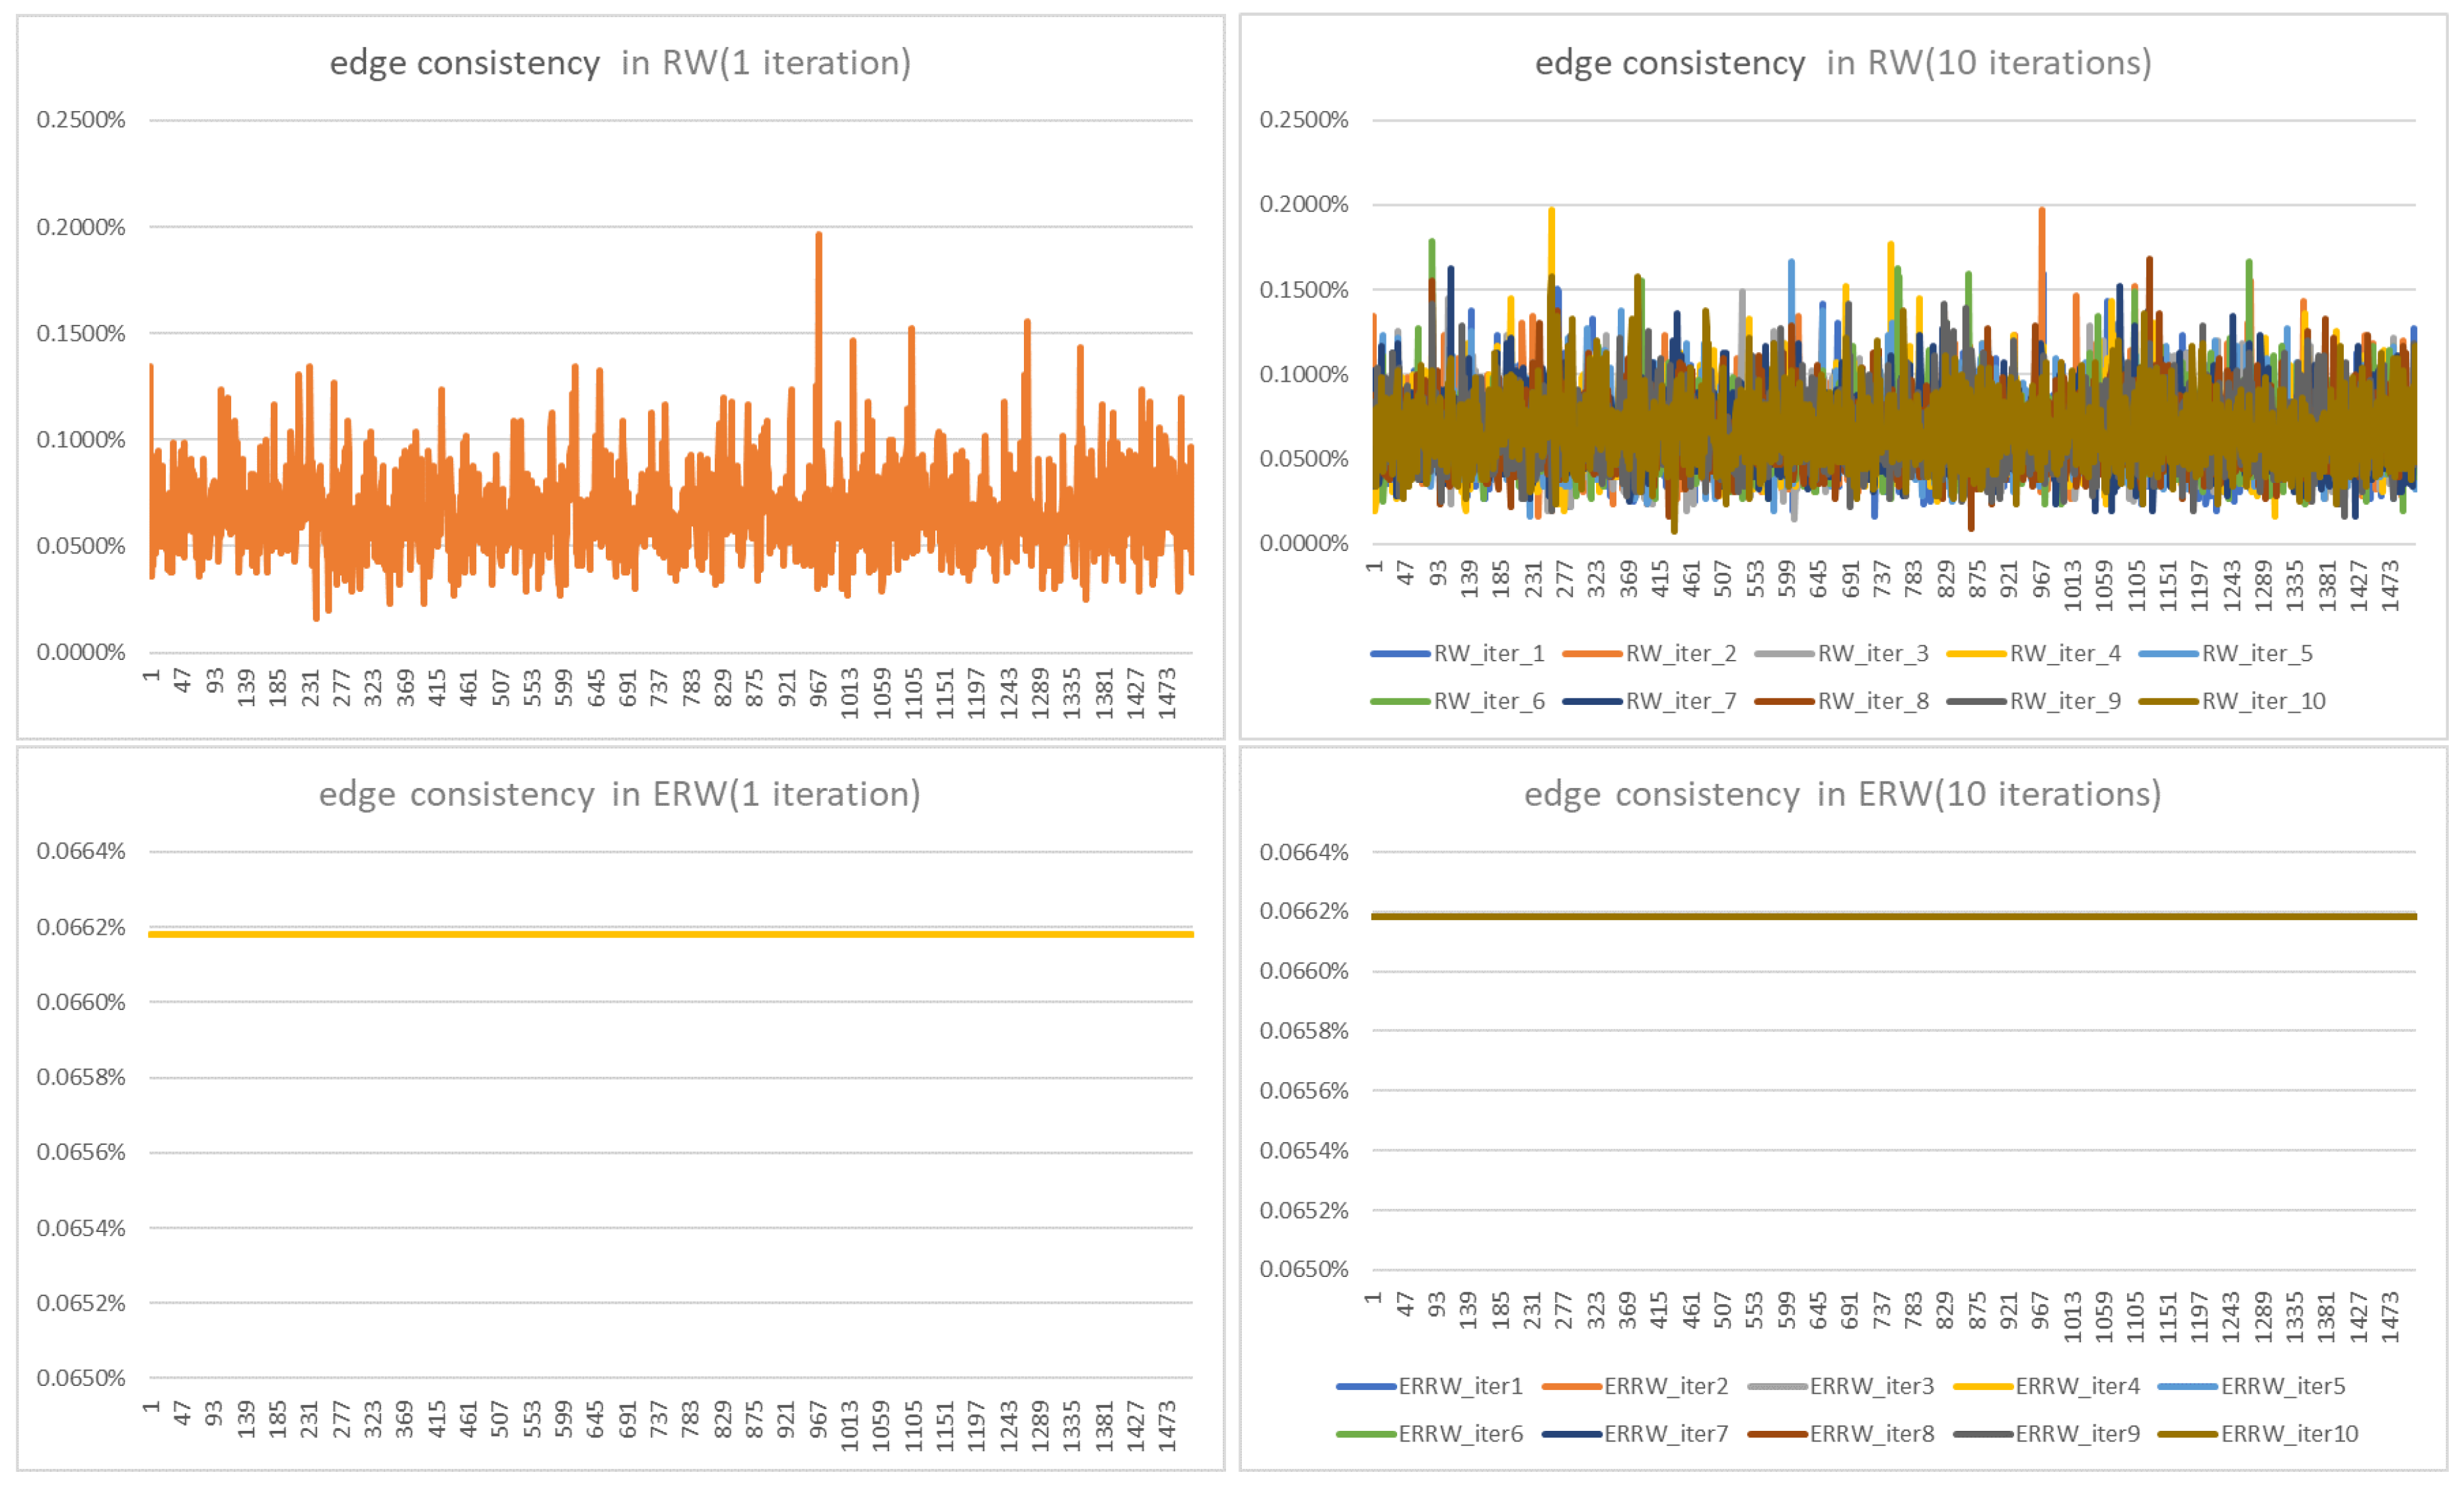Click the 0.2500% axis label in RW(1 iteration) chart

tap(81, 120)
